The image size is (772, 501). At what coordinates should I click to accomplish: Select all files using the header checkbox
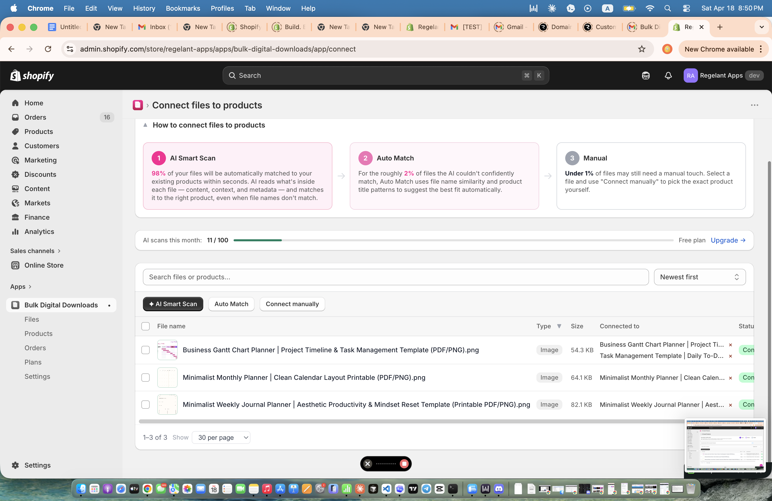(x=145, y=326)
